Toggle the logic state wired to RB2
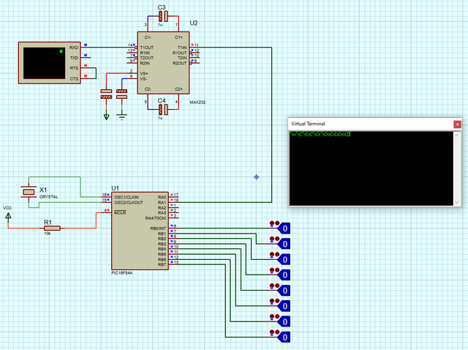468x350 pixels. tap(284, 259)
